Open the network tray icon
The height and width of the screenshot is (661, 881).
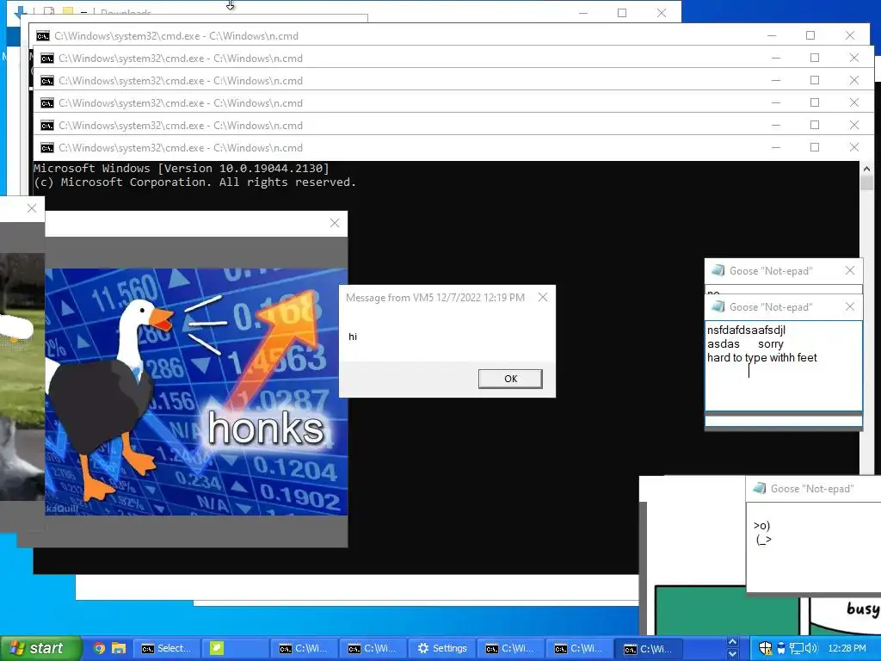[796, 648]
